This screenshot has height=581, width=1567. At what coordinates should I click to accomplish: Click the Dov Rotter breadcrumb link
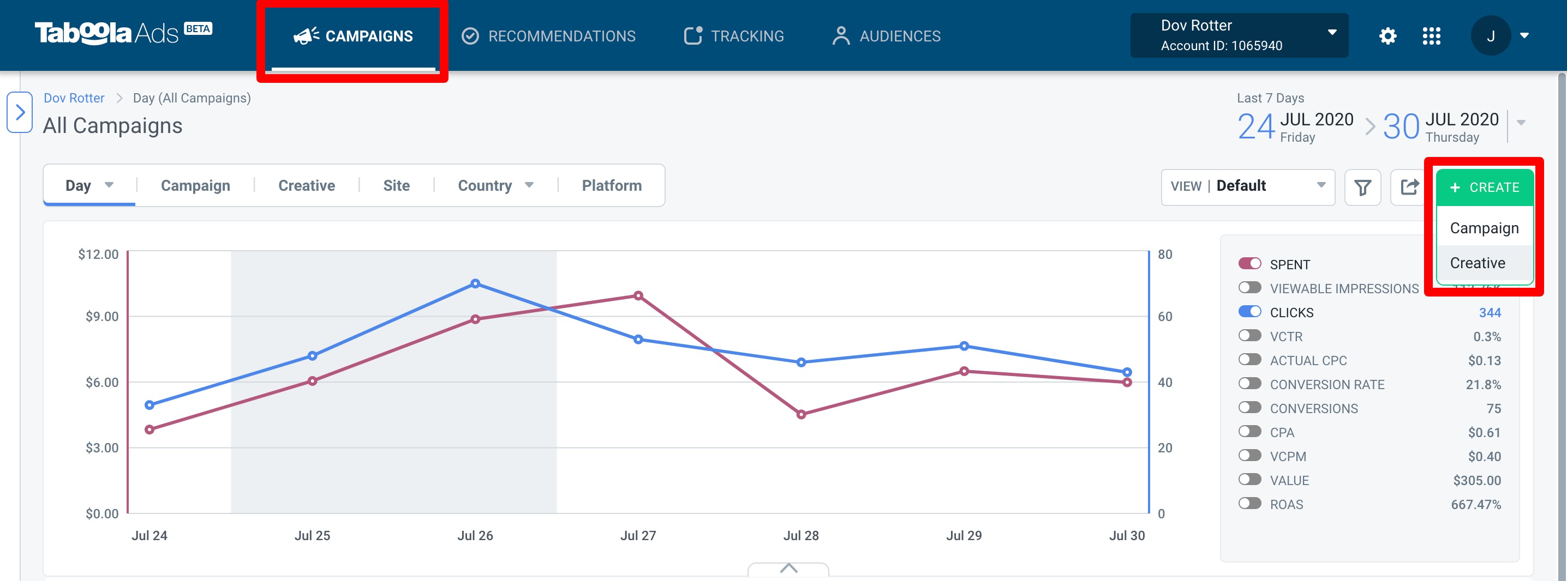coord(74,98)
